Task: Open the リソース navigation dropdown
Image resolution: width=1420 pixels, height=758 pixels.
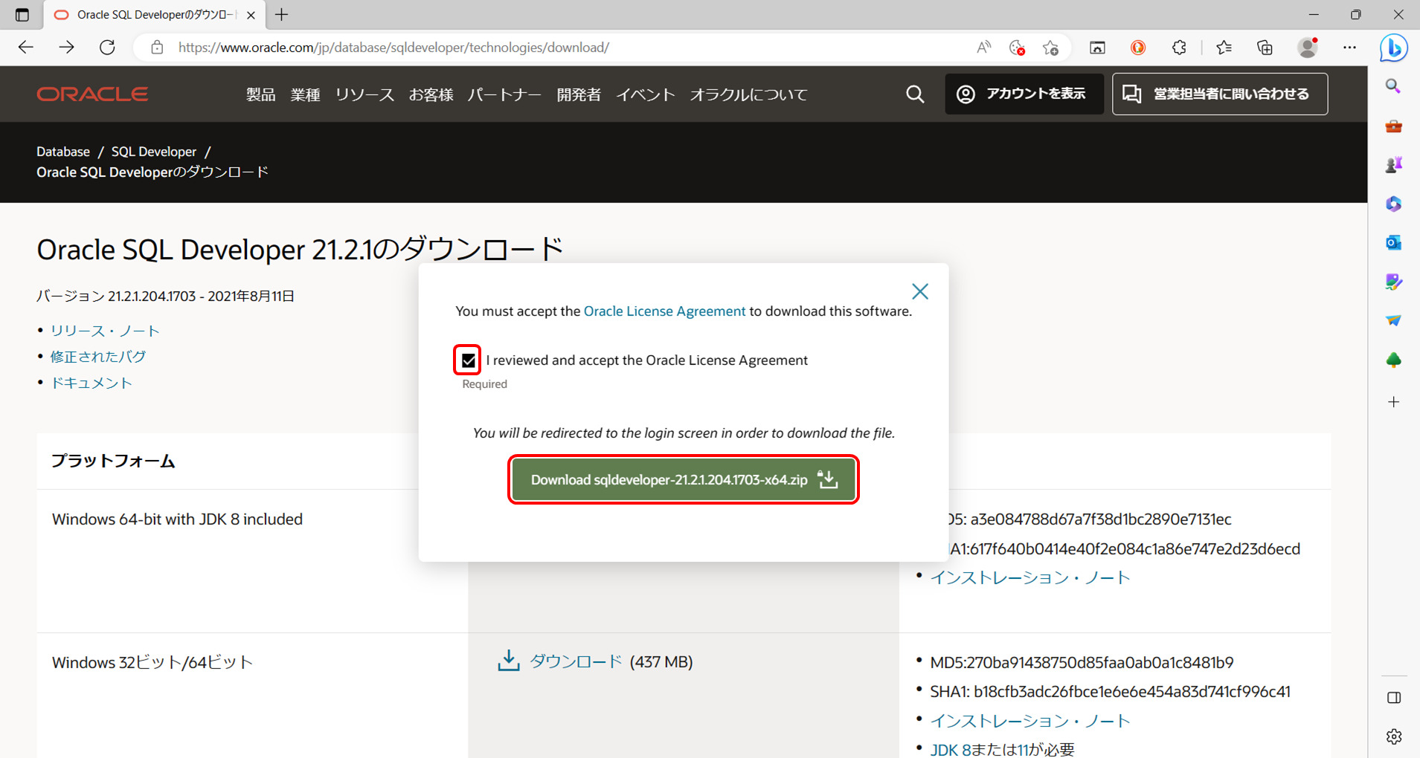Action: click(364, 94)
